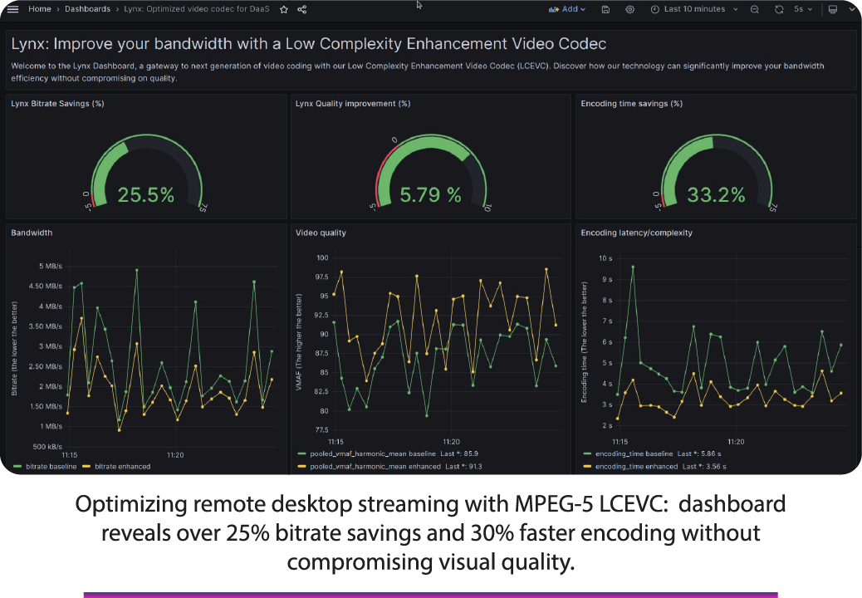Share the dashboard via share icon
The image size is (862, 598).
(x=301, y=10)
